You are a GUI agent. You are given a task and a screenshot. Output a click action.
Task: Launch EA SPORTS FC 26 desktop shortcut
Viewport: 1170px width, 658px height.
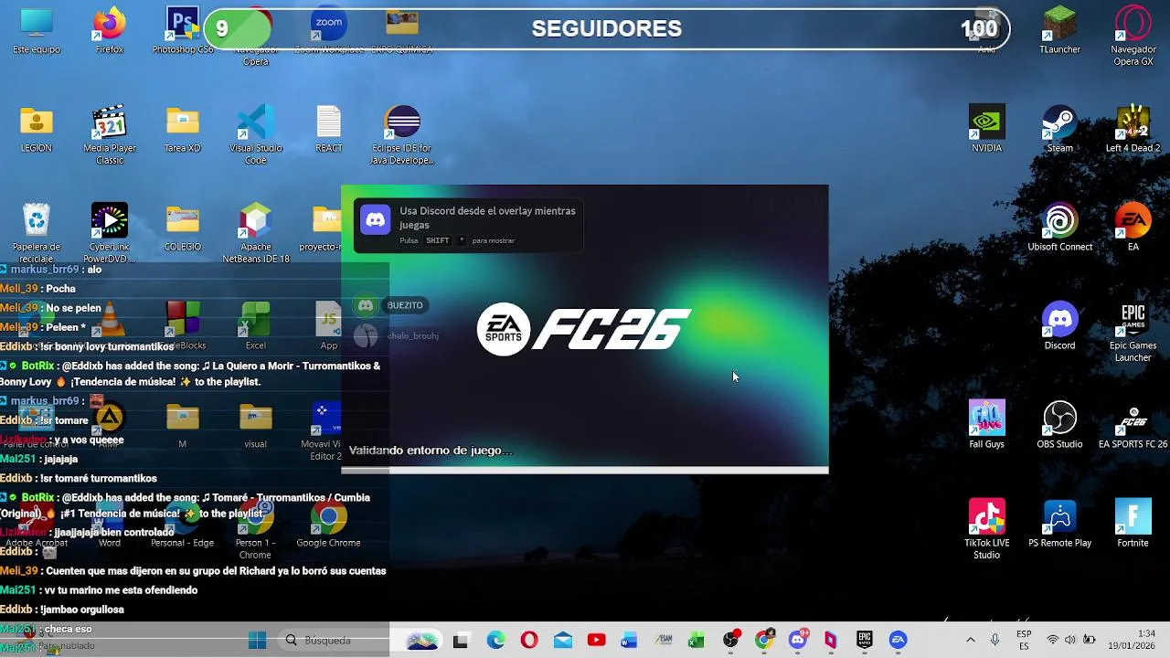(x=1133, y=426)
